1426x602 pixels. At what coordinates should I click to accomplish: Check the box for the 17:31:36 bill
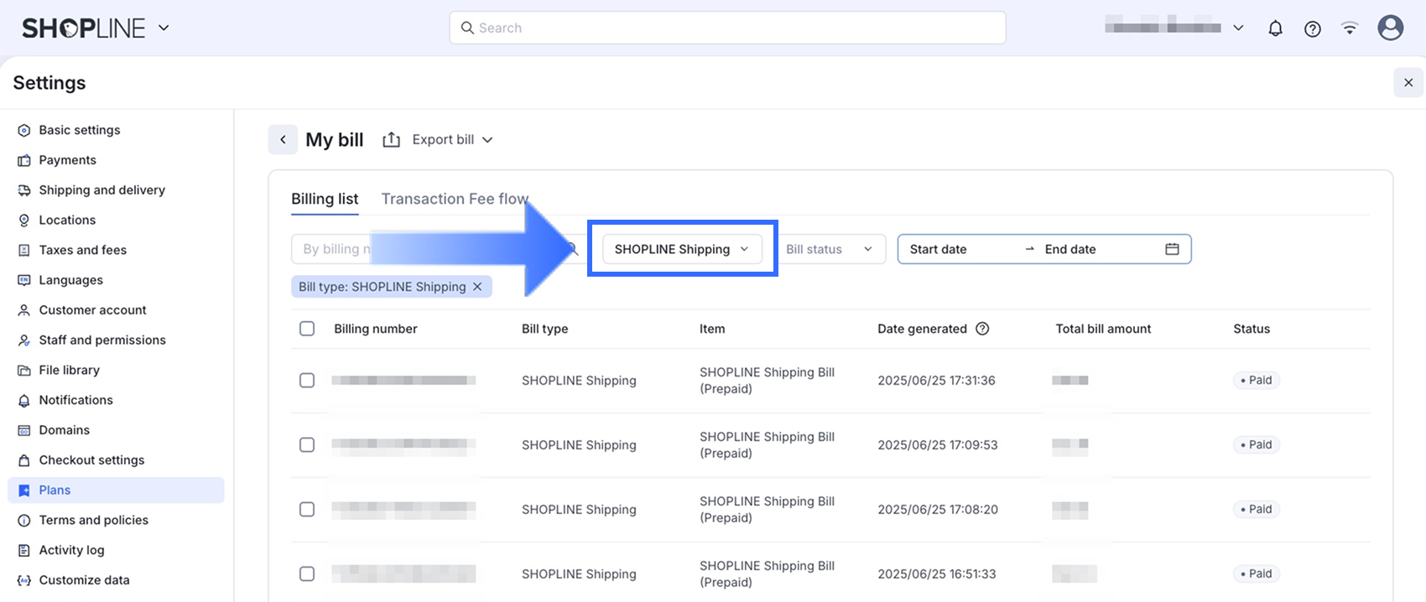coord(307,381)
